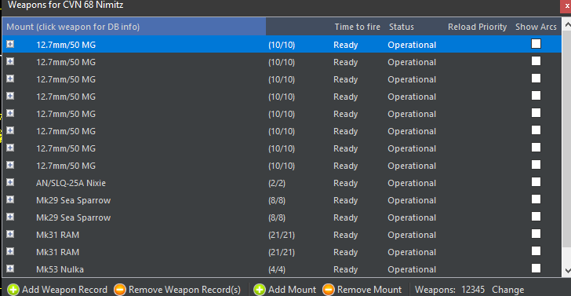The width and height of the screenshot is (571, 296).
Task: Expand the Mk31 RAM mount directly above Nulka
Action: click(10, 251)
